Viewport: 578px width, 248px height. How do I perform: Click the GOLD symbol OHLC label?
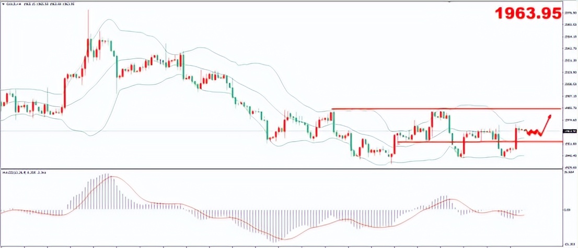tap(39, 4)
